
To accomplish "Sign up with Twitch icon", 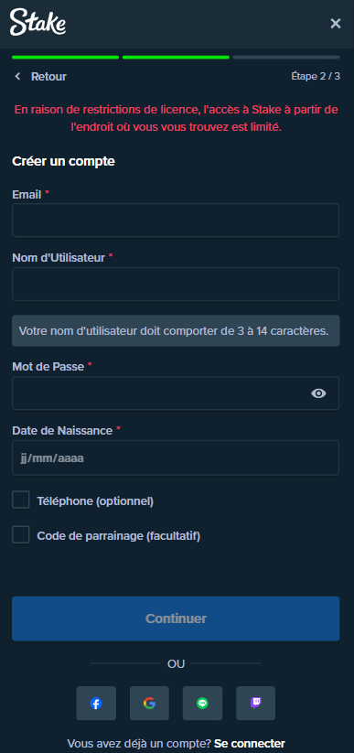I will [x=255, y=703].
